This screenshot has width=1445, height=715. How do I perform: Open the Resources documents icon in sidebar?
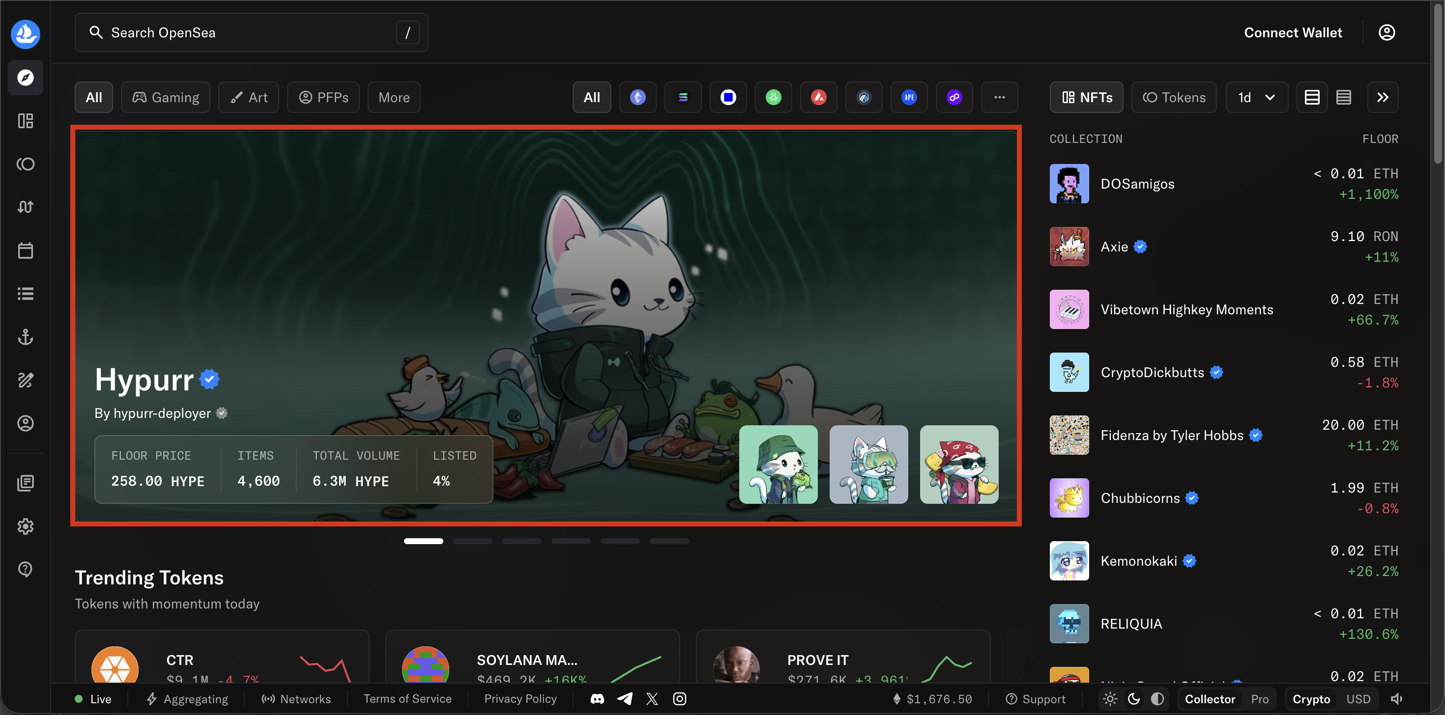(x=25, y=483)
